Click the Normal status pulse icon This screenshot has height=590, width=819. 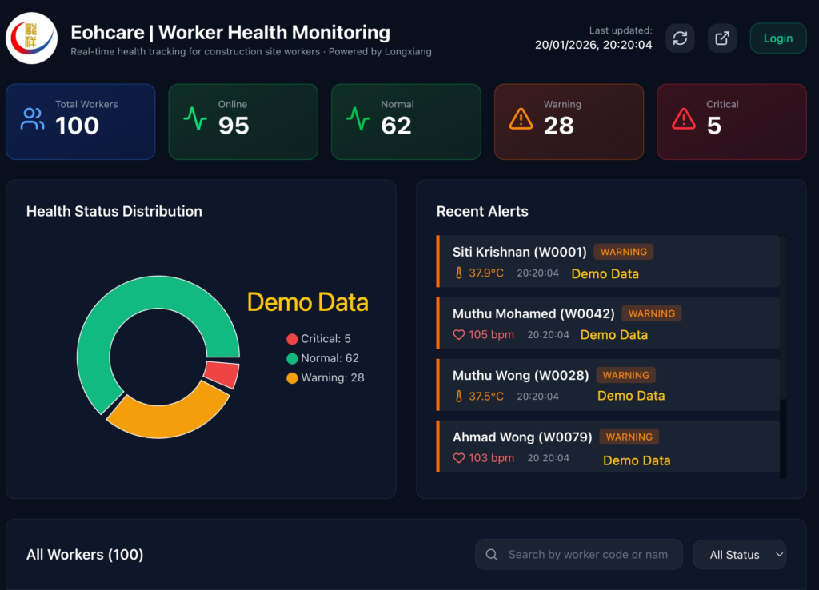358,120
